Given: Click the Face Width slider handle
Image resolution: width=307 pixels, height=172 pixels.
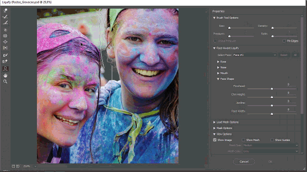Looking at the screenshot, I should coord(272,114).
